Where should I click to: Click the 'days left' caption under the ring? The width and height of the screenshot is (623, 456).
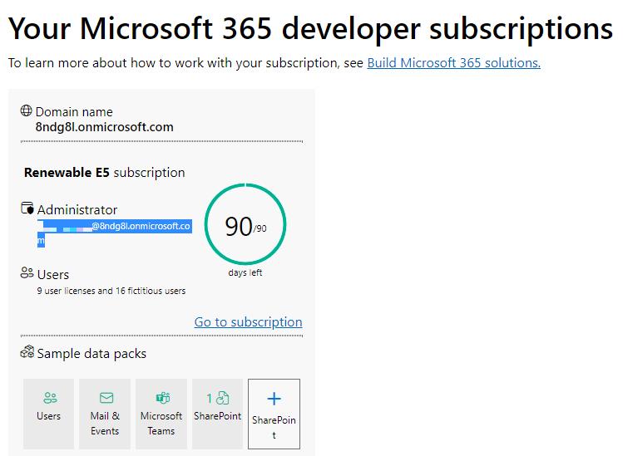coord(245,272)
